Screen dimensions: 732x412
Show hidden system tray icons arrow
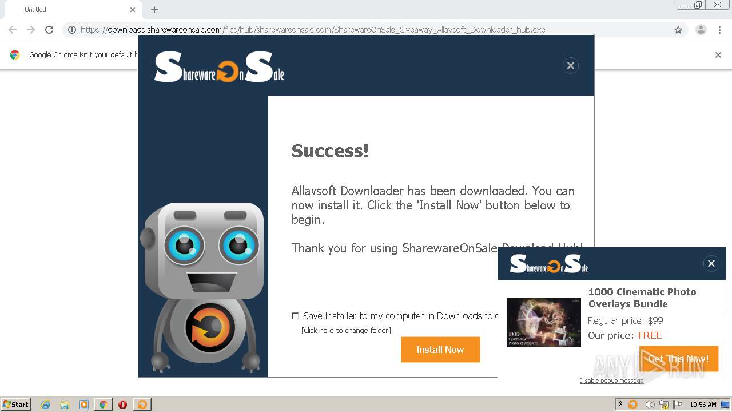[620, 405]
